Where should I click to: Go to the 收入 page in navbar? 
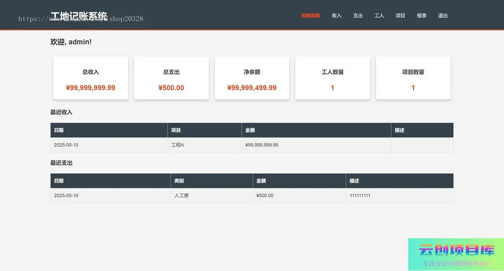tap(336, 16)
